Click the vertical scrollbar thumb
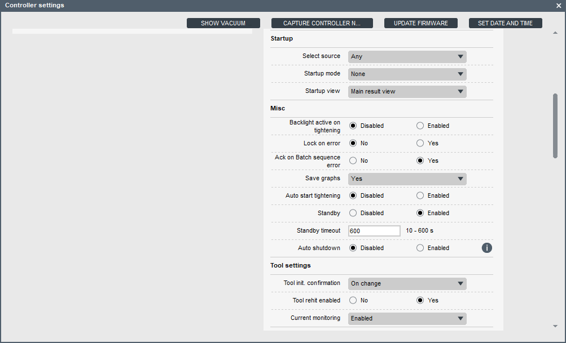This screenshot has width=566, height=343. pos(555,126)
